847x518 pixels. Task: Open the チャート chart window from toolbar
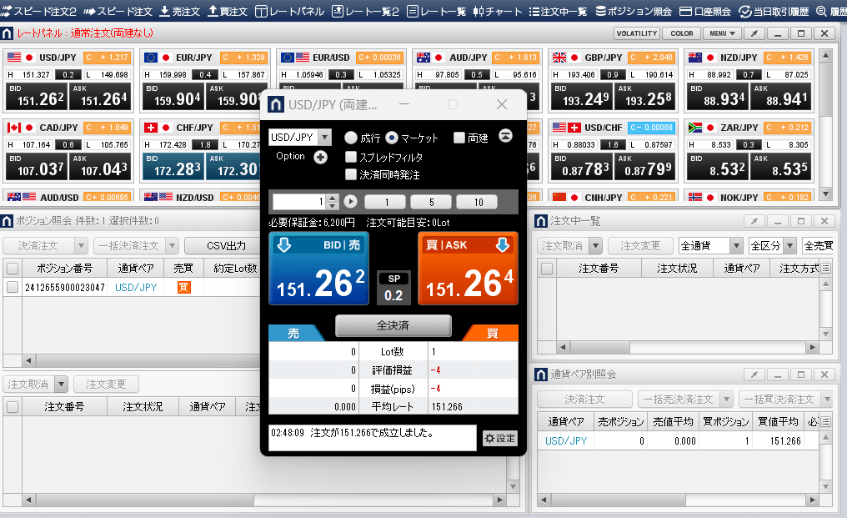[497, 12]
